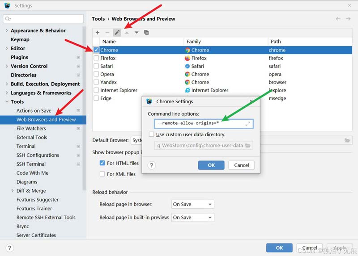This screenshot has width=358, height=256.
Task: Click the expand icon in command line field
Action: click(247, 124)
